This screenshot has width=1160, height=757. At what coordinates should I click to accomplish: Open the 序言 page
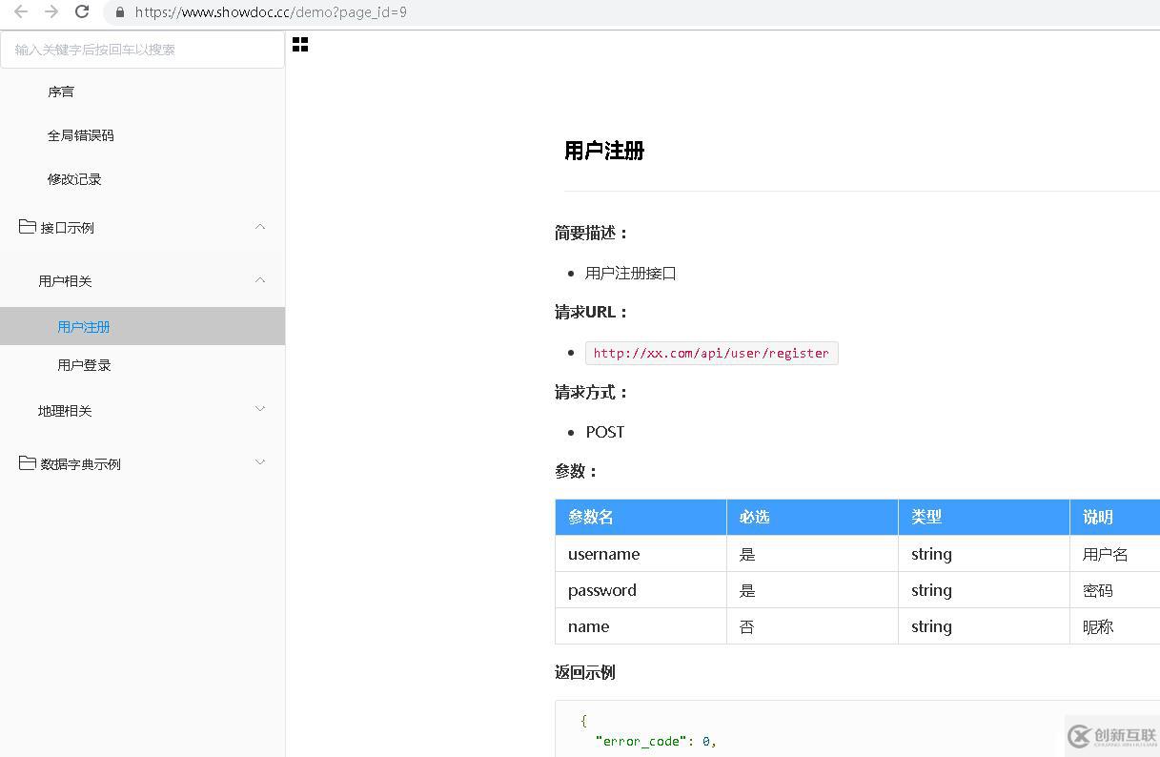[61, 92]
